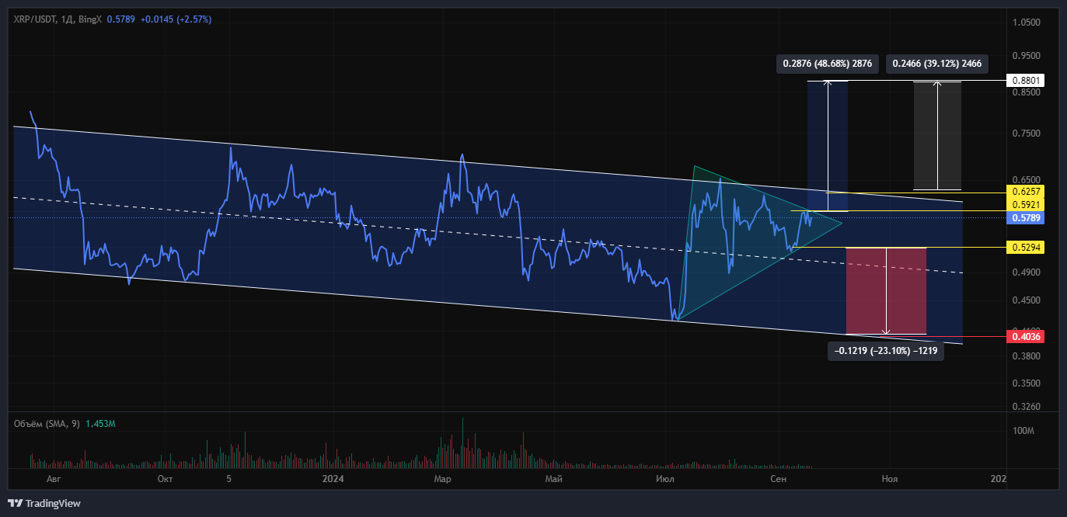Click the 1.0500 price axis tick

(1026, 23)
